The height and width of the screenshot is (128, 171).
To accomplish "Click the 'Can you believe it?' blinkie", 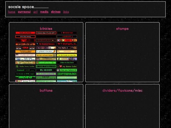I will (67, 70).
